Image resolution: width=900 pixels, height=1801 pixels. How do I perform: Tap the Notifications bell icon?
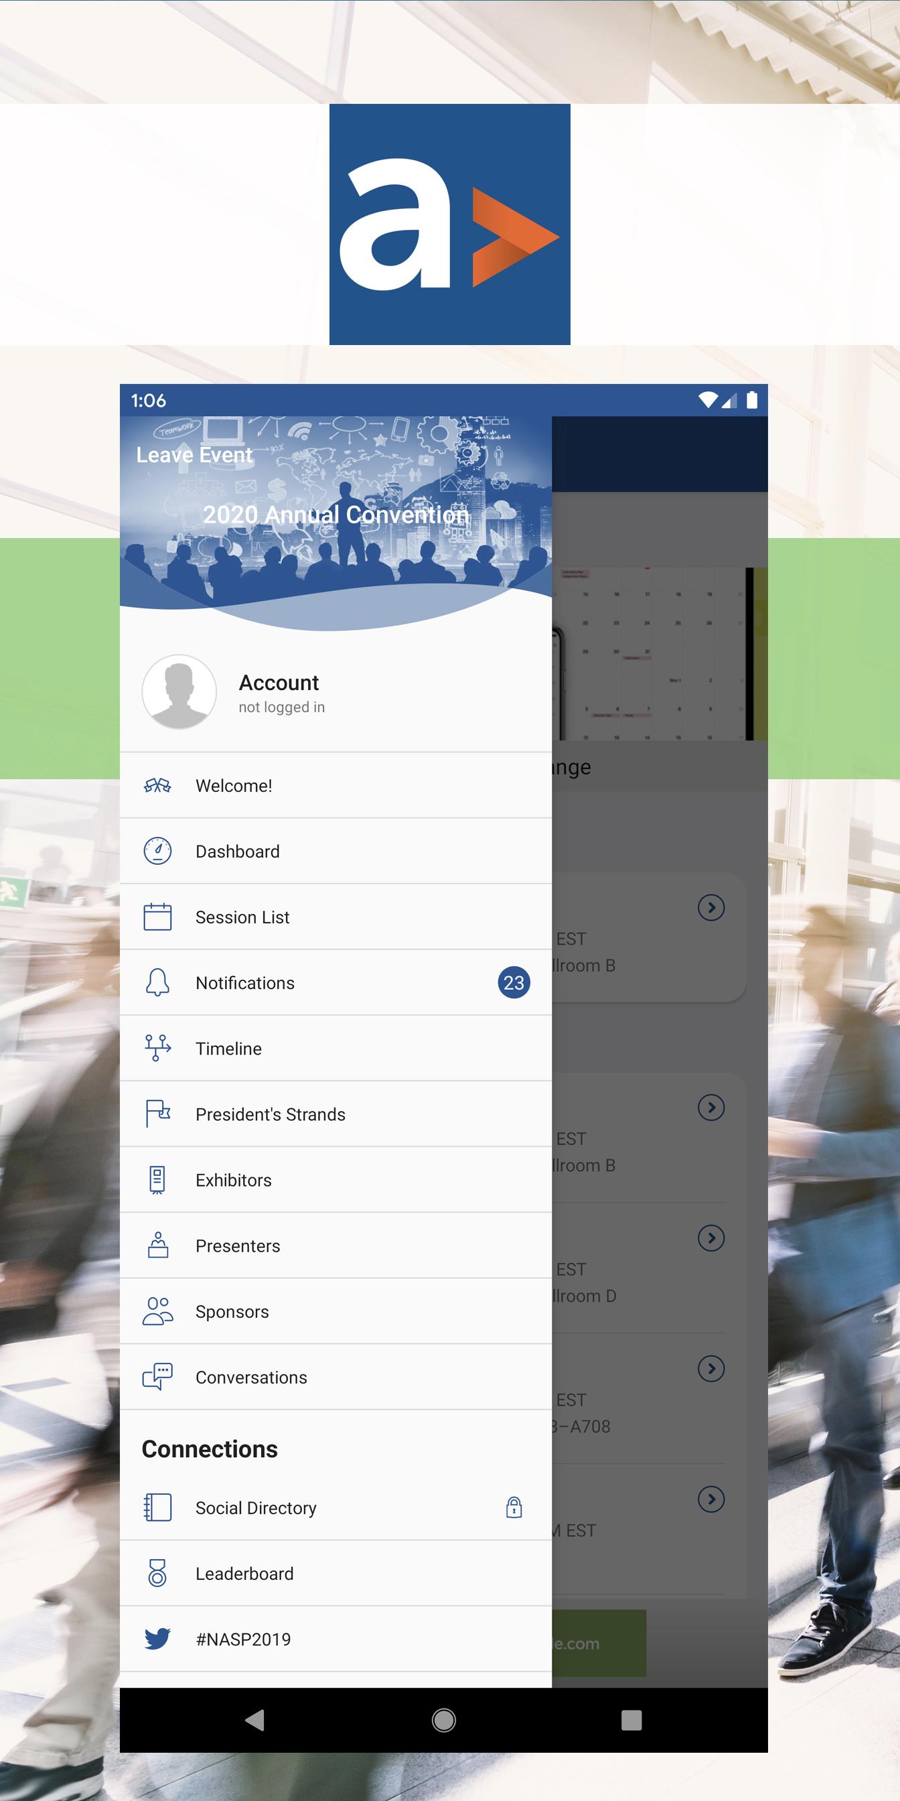[157, 982]
